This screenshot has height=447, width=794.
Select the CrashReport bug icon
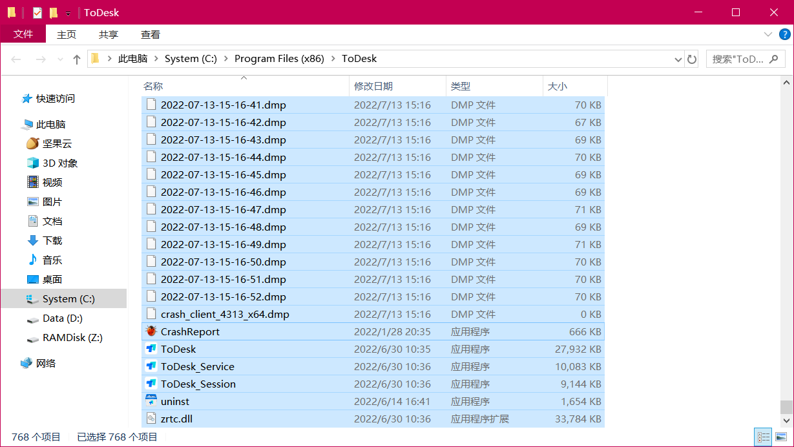click(x=151, y=331)
